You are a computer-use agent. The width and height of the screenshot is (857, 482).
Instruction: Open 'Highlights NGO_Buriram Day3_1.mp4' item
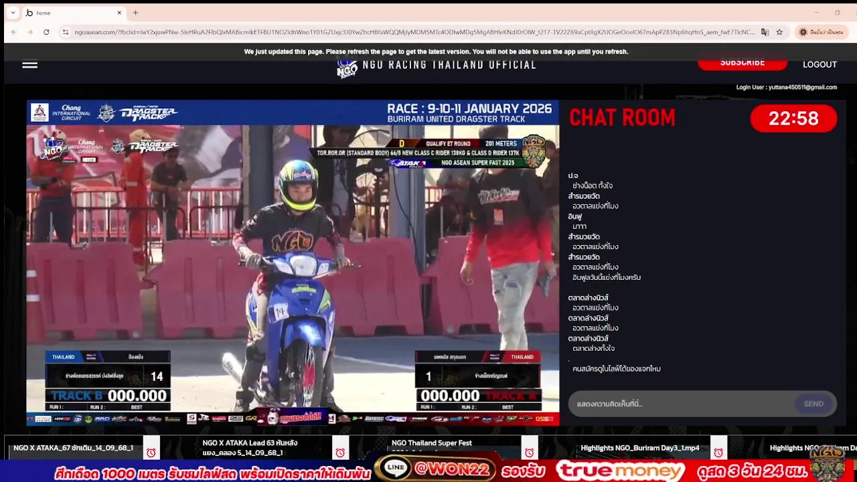coord(640,448)
